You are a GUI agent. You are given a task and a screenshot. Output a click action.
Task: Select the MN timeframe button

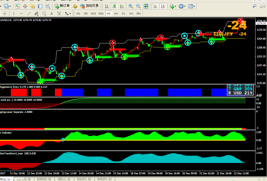(x=139, y=14)
